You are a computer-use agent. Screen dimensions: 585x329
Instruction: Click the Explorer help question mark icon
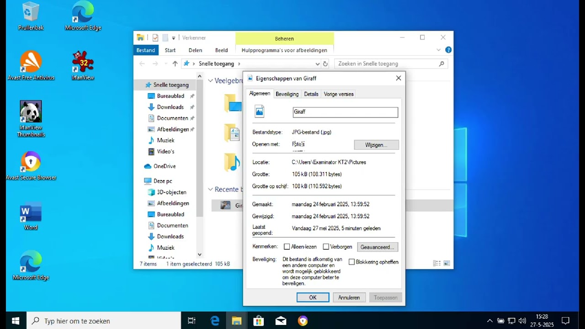[448, 50]
